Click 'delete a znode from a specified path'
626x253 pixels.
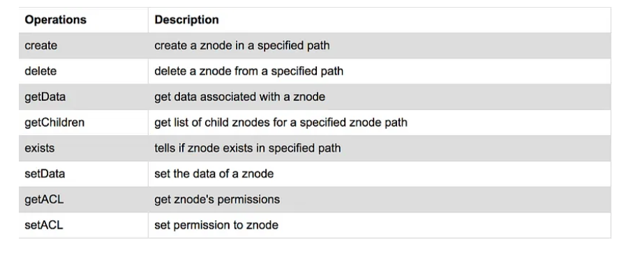point(248,71)
